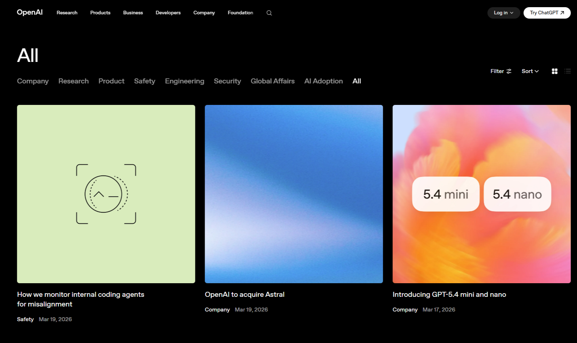Click the Try ChatGPT button
577x343 pixels.
coord(547,13)
